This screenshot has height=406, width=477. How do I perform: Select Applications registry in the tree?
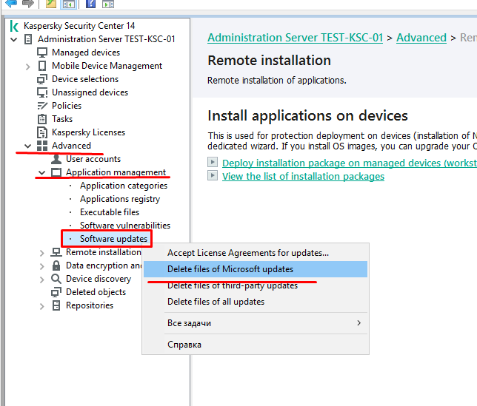point(120,199)
